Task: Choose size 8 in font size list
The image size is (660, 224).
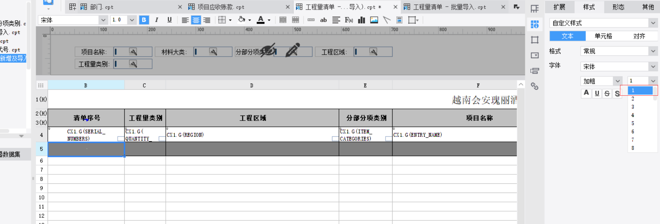Action: pos(640,148)
